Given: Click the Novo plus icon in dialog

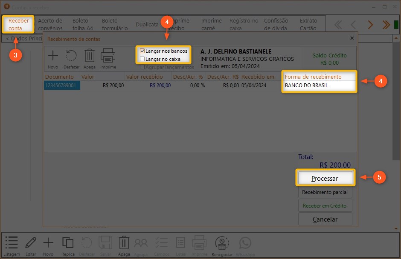Looking at the screenshot, I should 53,57.
